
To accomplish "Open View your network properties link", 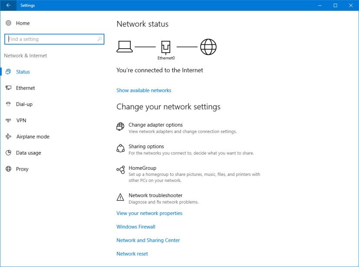I will tap(149, 213).
